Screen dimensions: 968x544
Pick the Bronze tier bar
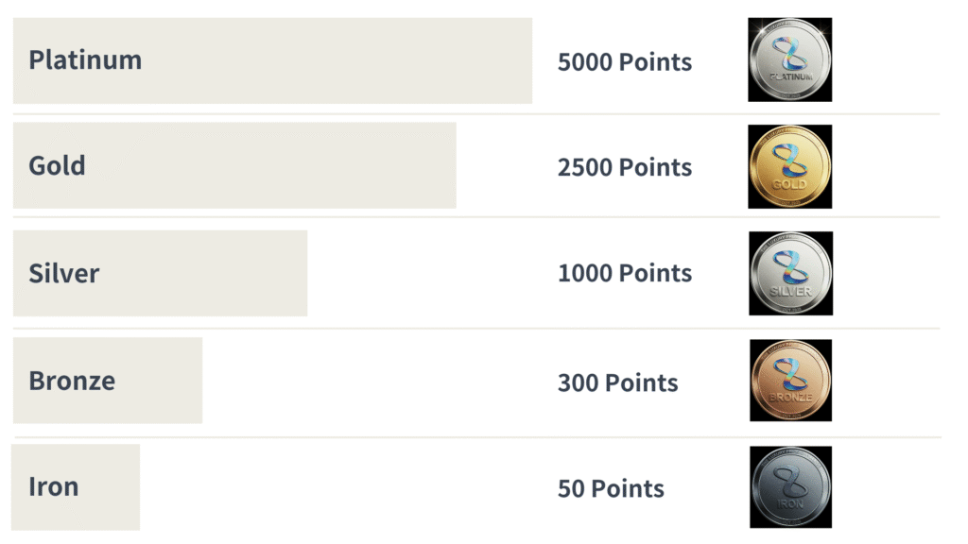pos(108,380)
